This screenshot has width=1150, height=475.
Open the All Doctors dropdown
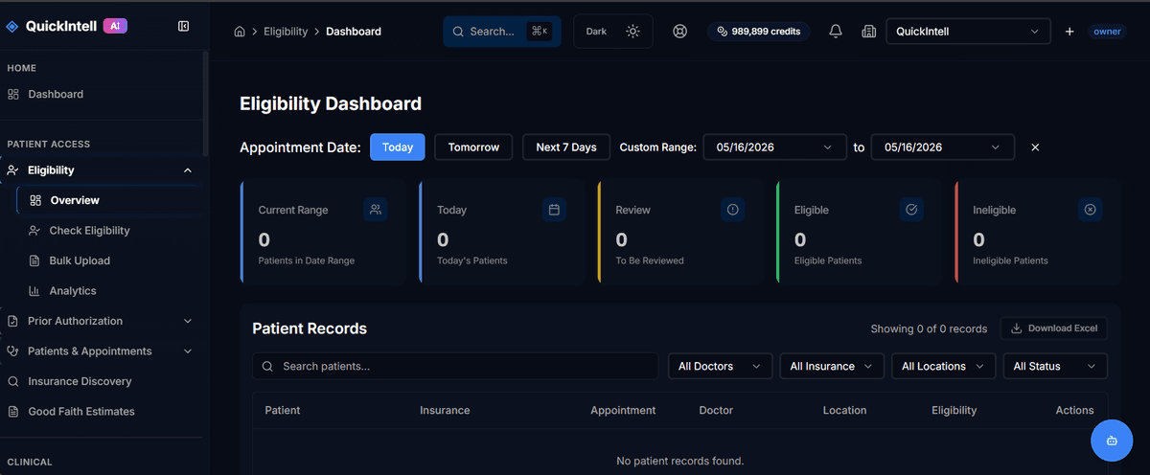coord(720,366)
